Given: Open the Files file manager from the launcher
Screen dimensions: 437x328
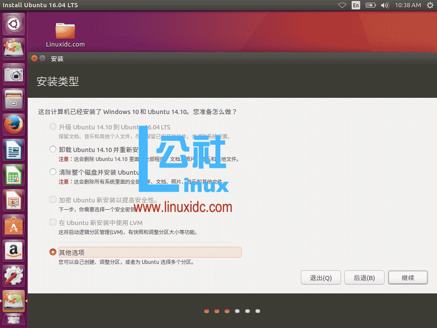Looking at the screenshot, I should (x=13, y=100).
